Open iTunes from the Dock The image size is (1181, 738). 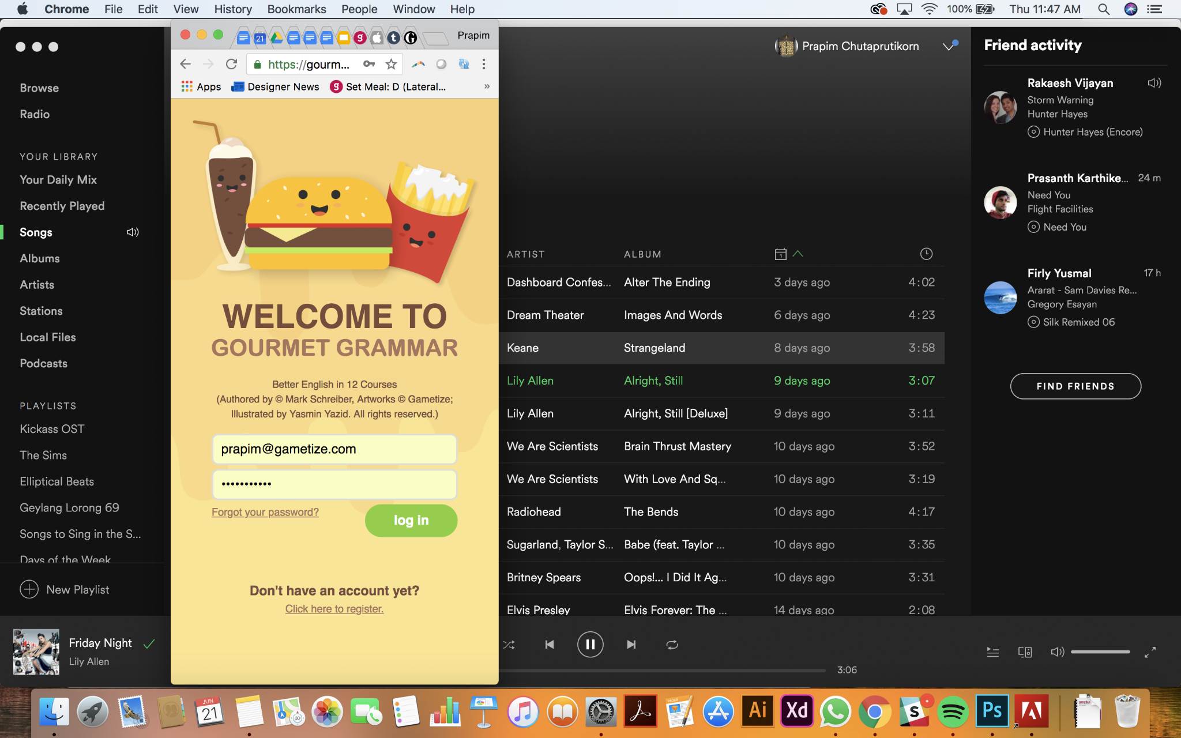pyautogui.click(x=523, y=711)
